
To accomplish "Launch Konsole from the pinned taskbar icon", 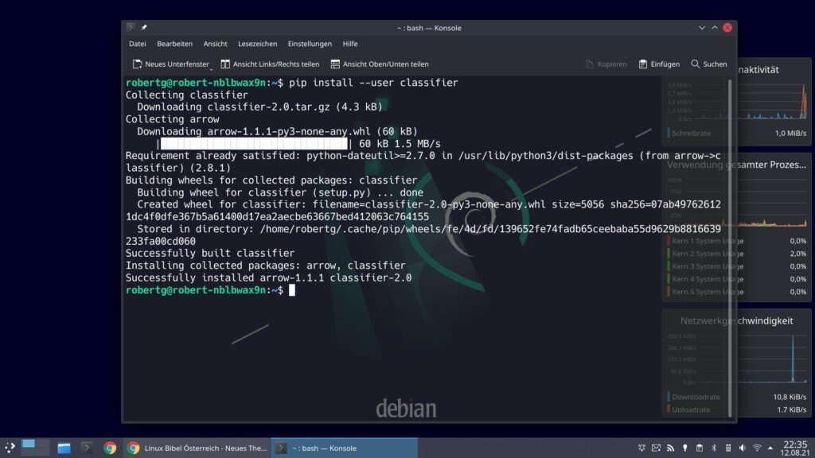I will (x=87, y=448).
